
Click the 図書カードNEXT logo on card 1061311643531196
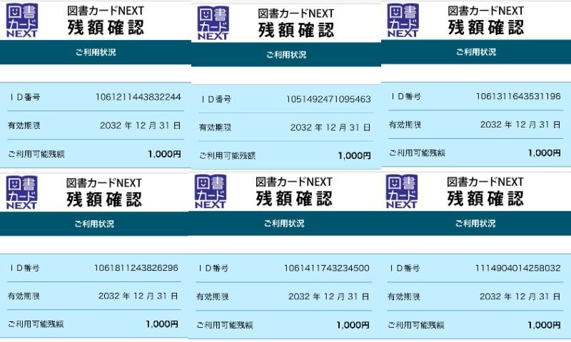point(403,21)
